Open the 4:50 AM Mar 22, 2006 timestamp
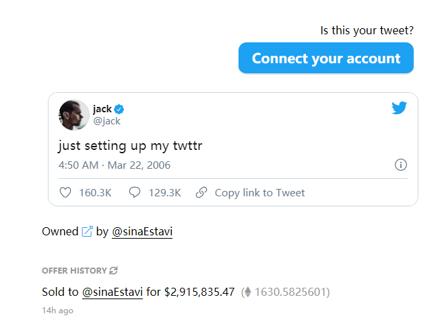 click(x=115, y=165)
